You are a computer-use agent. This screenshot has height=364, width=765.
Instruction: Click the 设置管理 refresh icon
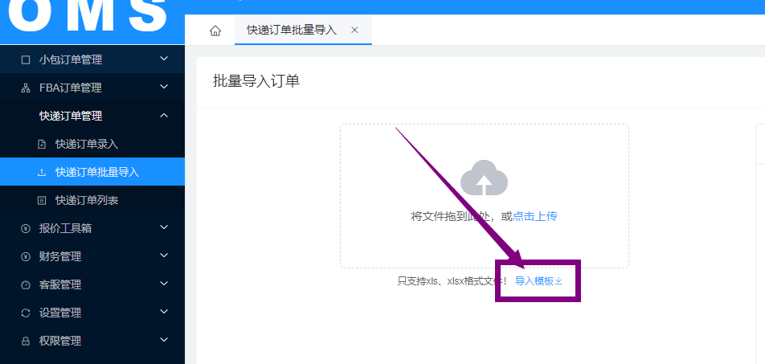tap(26, 313)
